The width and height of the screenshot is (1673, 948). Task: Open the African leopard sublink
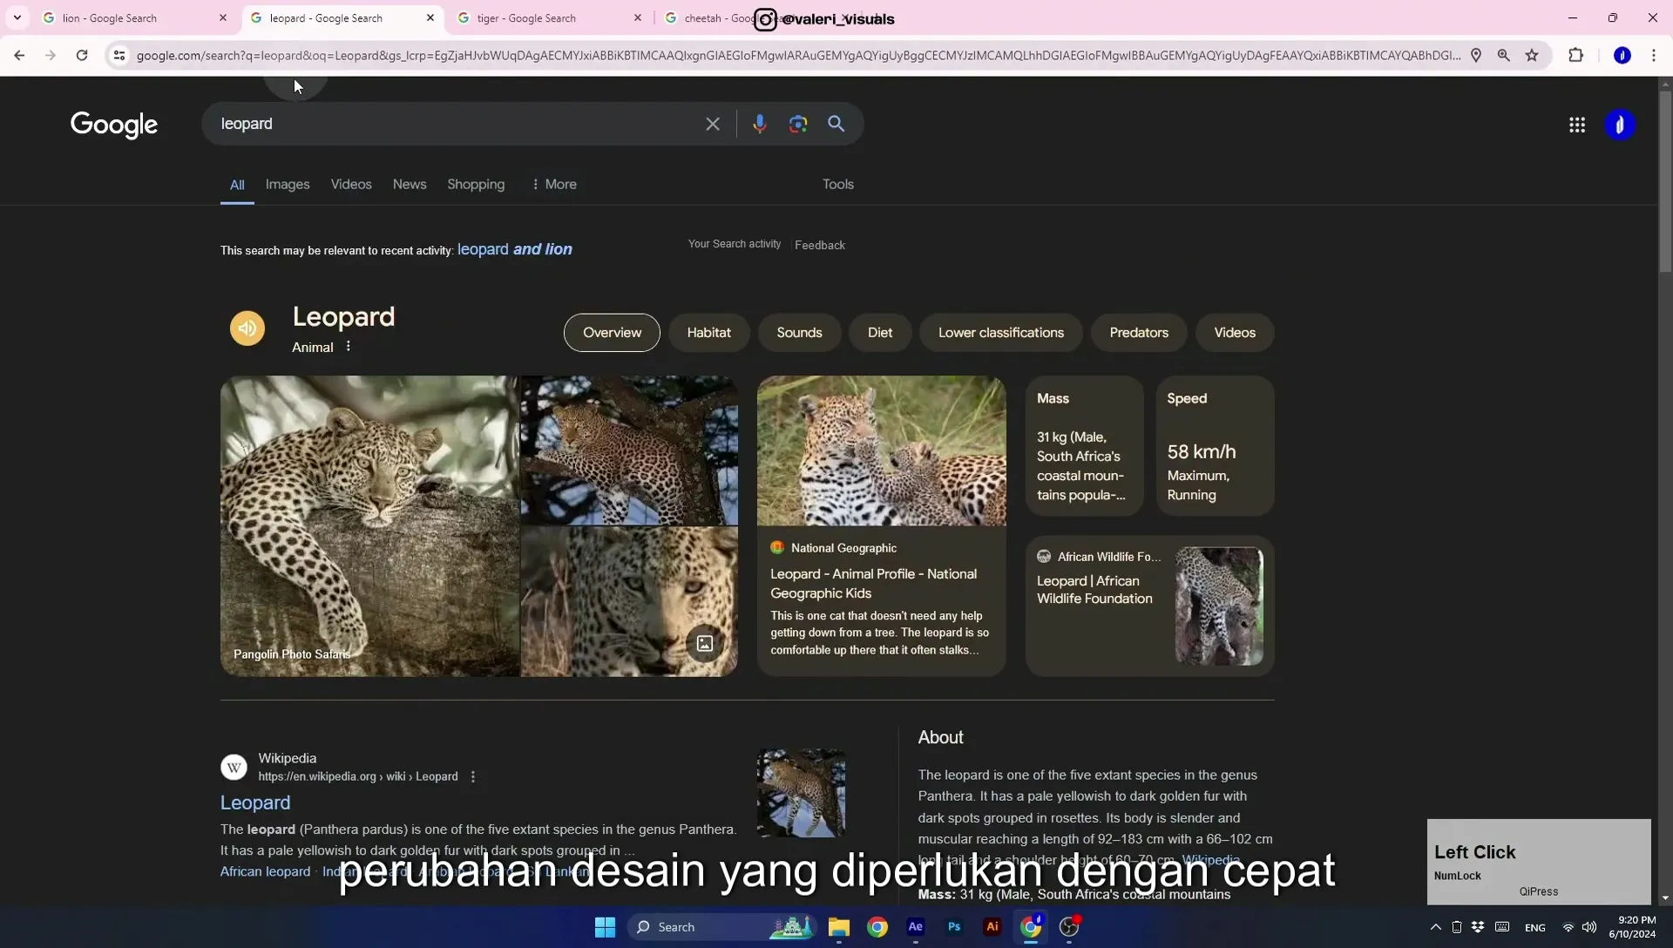click(x=265, y=871)
